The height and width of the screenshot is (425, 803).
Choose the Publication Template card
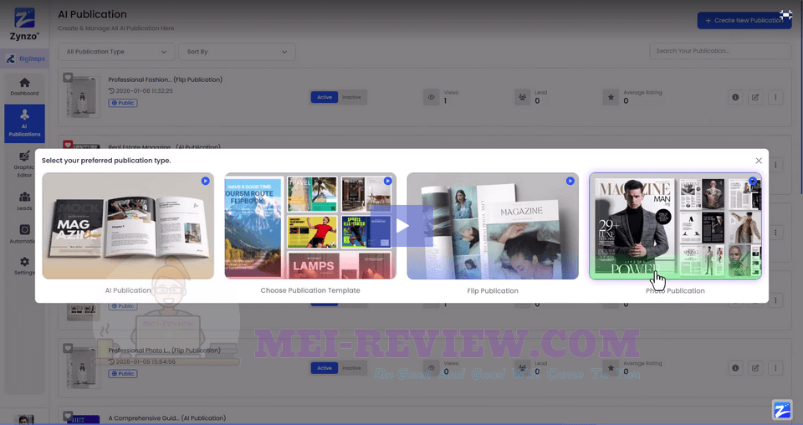pos(310,226)
